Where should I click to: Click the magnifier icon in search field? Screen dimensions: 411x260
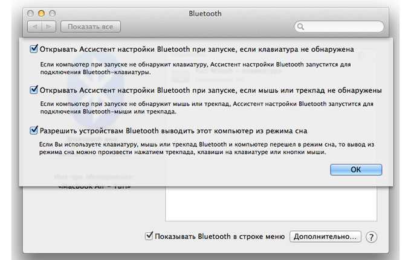coord(300,27)
